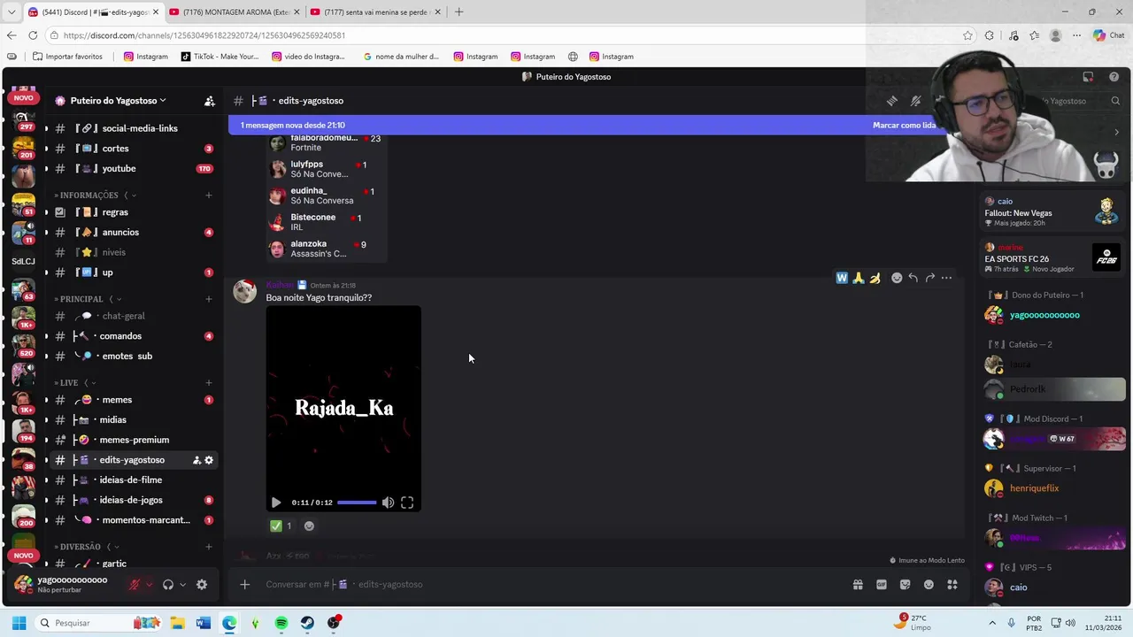
Task: Forward the Boa noite message
Action: click(x=929, y=278)
